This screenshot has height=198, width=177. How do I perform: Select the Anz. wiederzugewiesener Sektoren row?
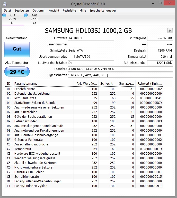[84, 107]
